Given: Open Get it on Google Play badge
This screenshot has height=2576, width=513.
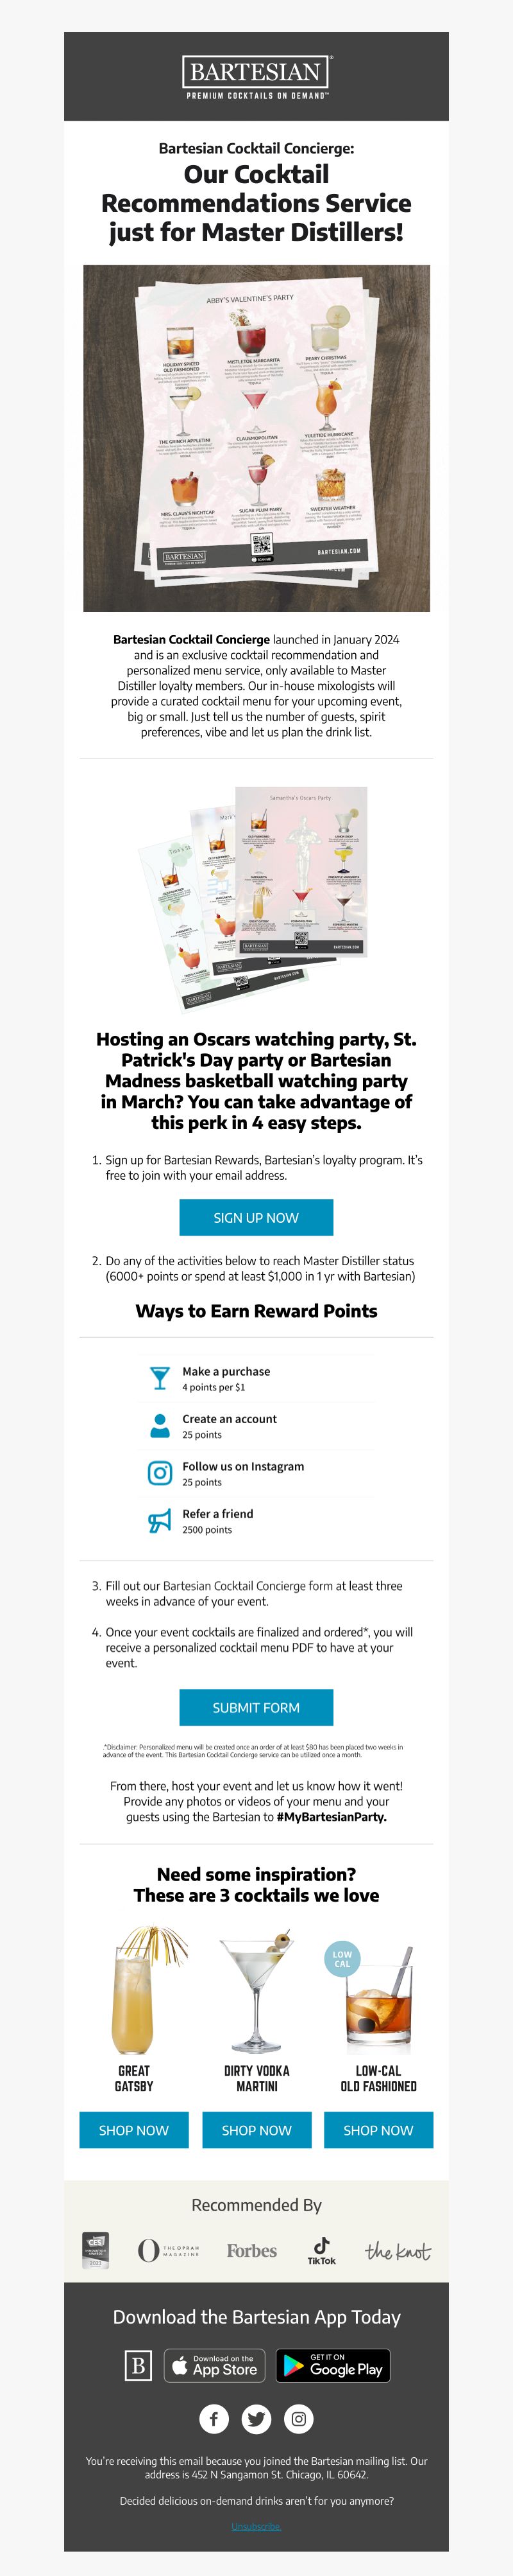Looking at the screenshot, I should 333,2366.
